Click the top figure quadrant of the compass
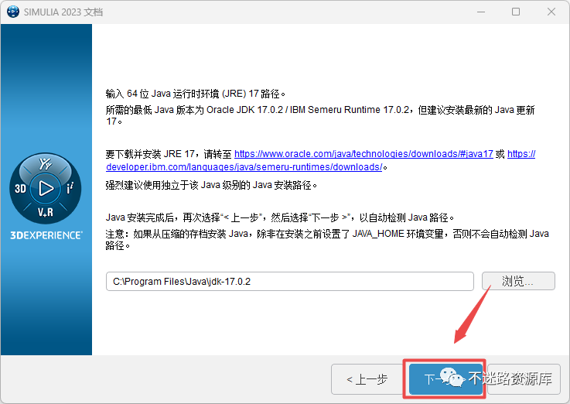The image size is (570, 404). point(46,164)
